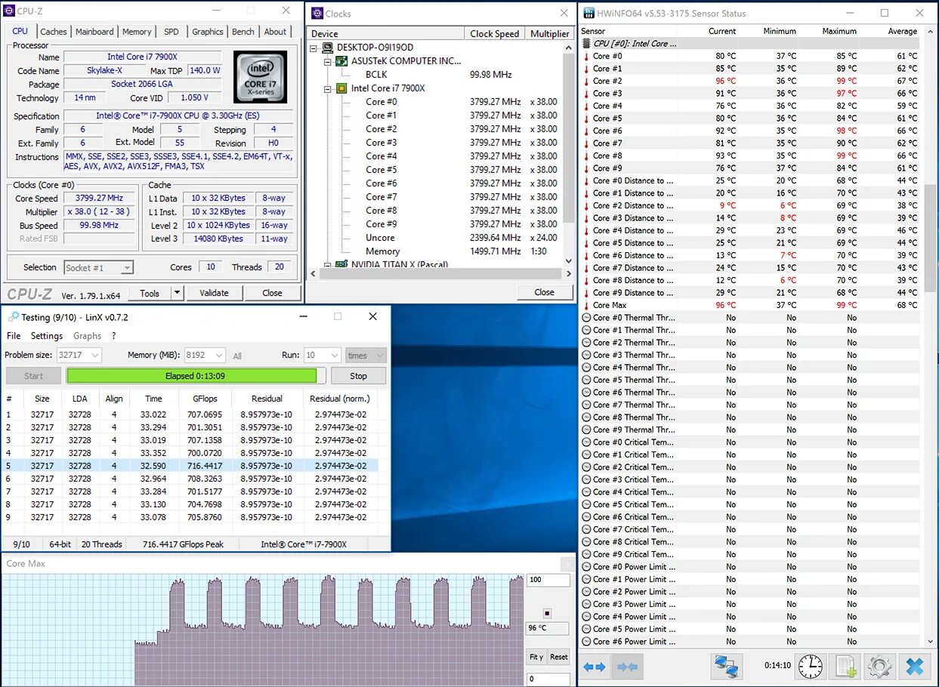Open the File menu in LinX
The width and height of the screenshot is (939, 687).
click(14, 336)
